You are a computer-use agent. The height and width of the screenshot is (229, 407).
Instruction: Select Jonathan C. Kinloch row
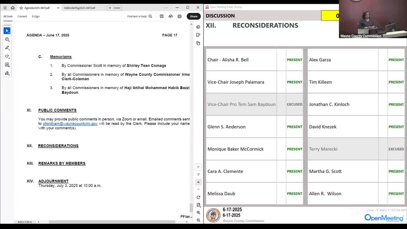(x=356, y=104)
